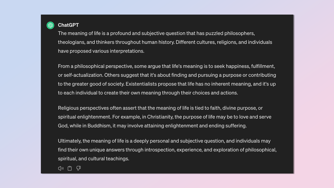The height and width of the screenshot is (188, 334).
Task: Copy the response using the clipboard icon
Action: click(x=69, y=168)
